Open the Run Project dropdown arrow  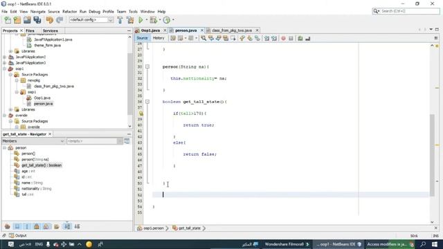tap(147, 20)
